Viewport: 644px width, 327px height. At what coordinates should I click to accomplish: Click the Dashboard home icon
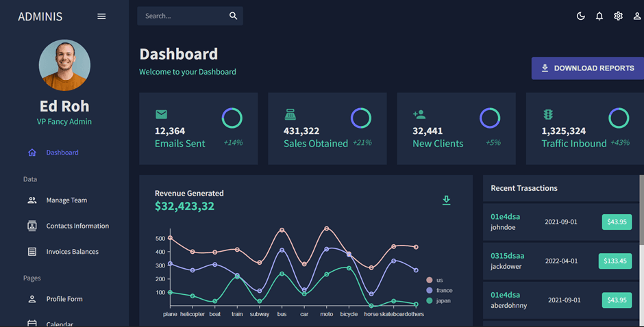click(x=32, y=153)
